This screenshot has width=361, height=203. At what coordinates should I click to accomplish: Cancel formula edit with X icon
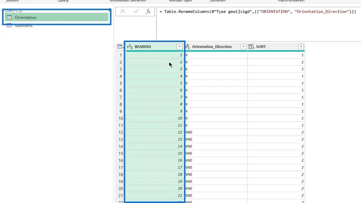coord(123,11)
